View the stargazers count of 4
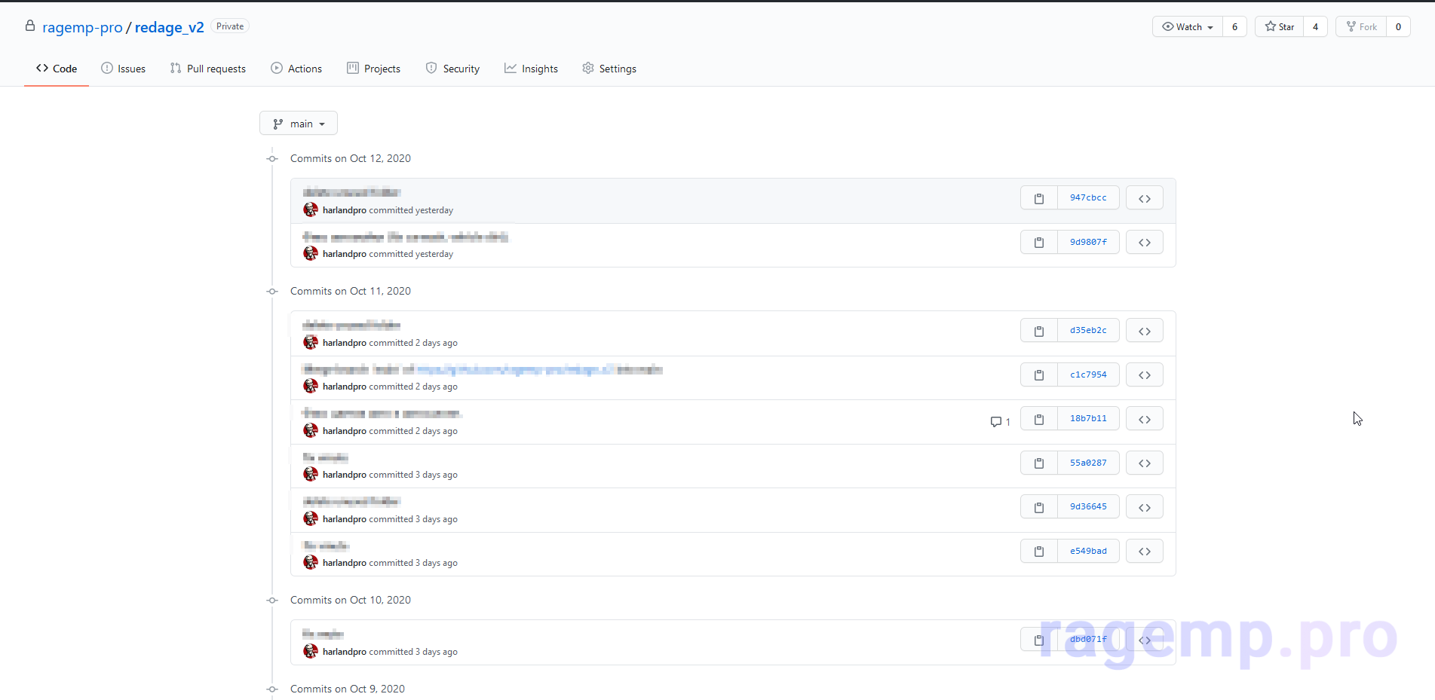The height and width of the screenshot is (700, 1435). pos(1315,27)
